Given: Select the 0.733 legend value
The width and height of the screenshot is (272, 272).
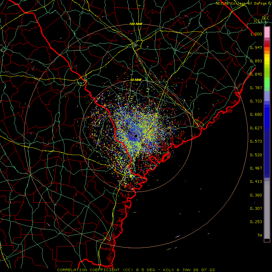Looking at the screenshot, I should pyautogui.click(x=256, y=101).
